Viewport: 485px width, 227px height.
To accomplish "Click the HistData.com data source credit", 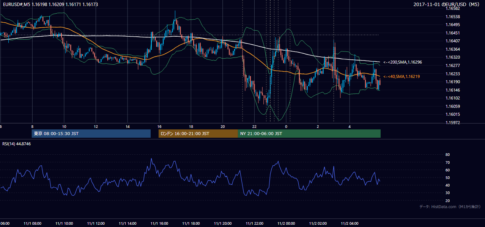I will tap(450, 207).
